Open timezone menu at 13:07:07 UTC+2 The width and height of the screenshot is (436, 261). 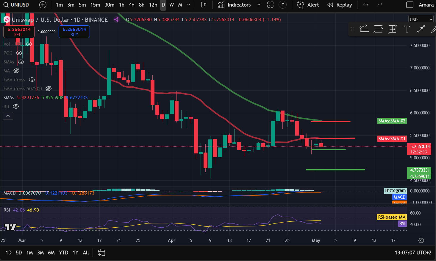[413, 253]
